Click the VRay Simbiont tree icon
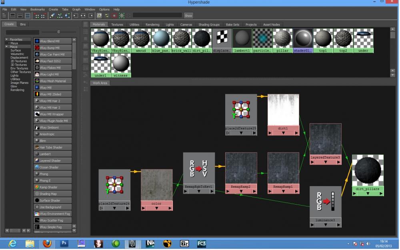400x250 pixels. pos(37,127)
